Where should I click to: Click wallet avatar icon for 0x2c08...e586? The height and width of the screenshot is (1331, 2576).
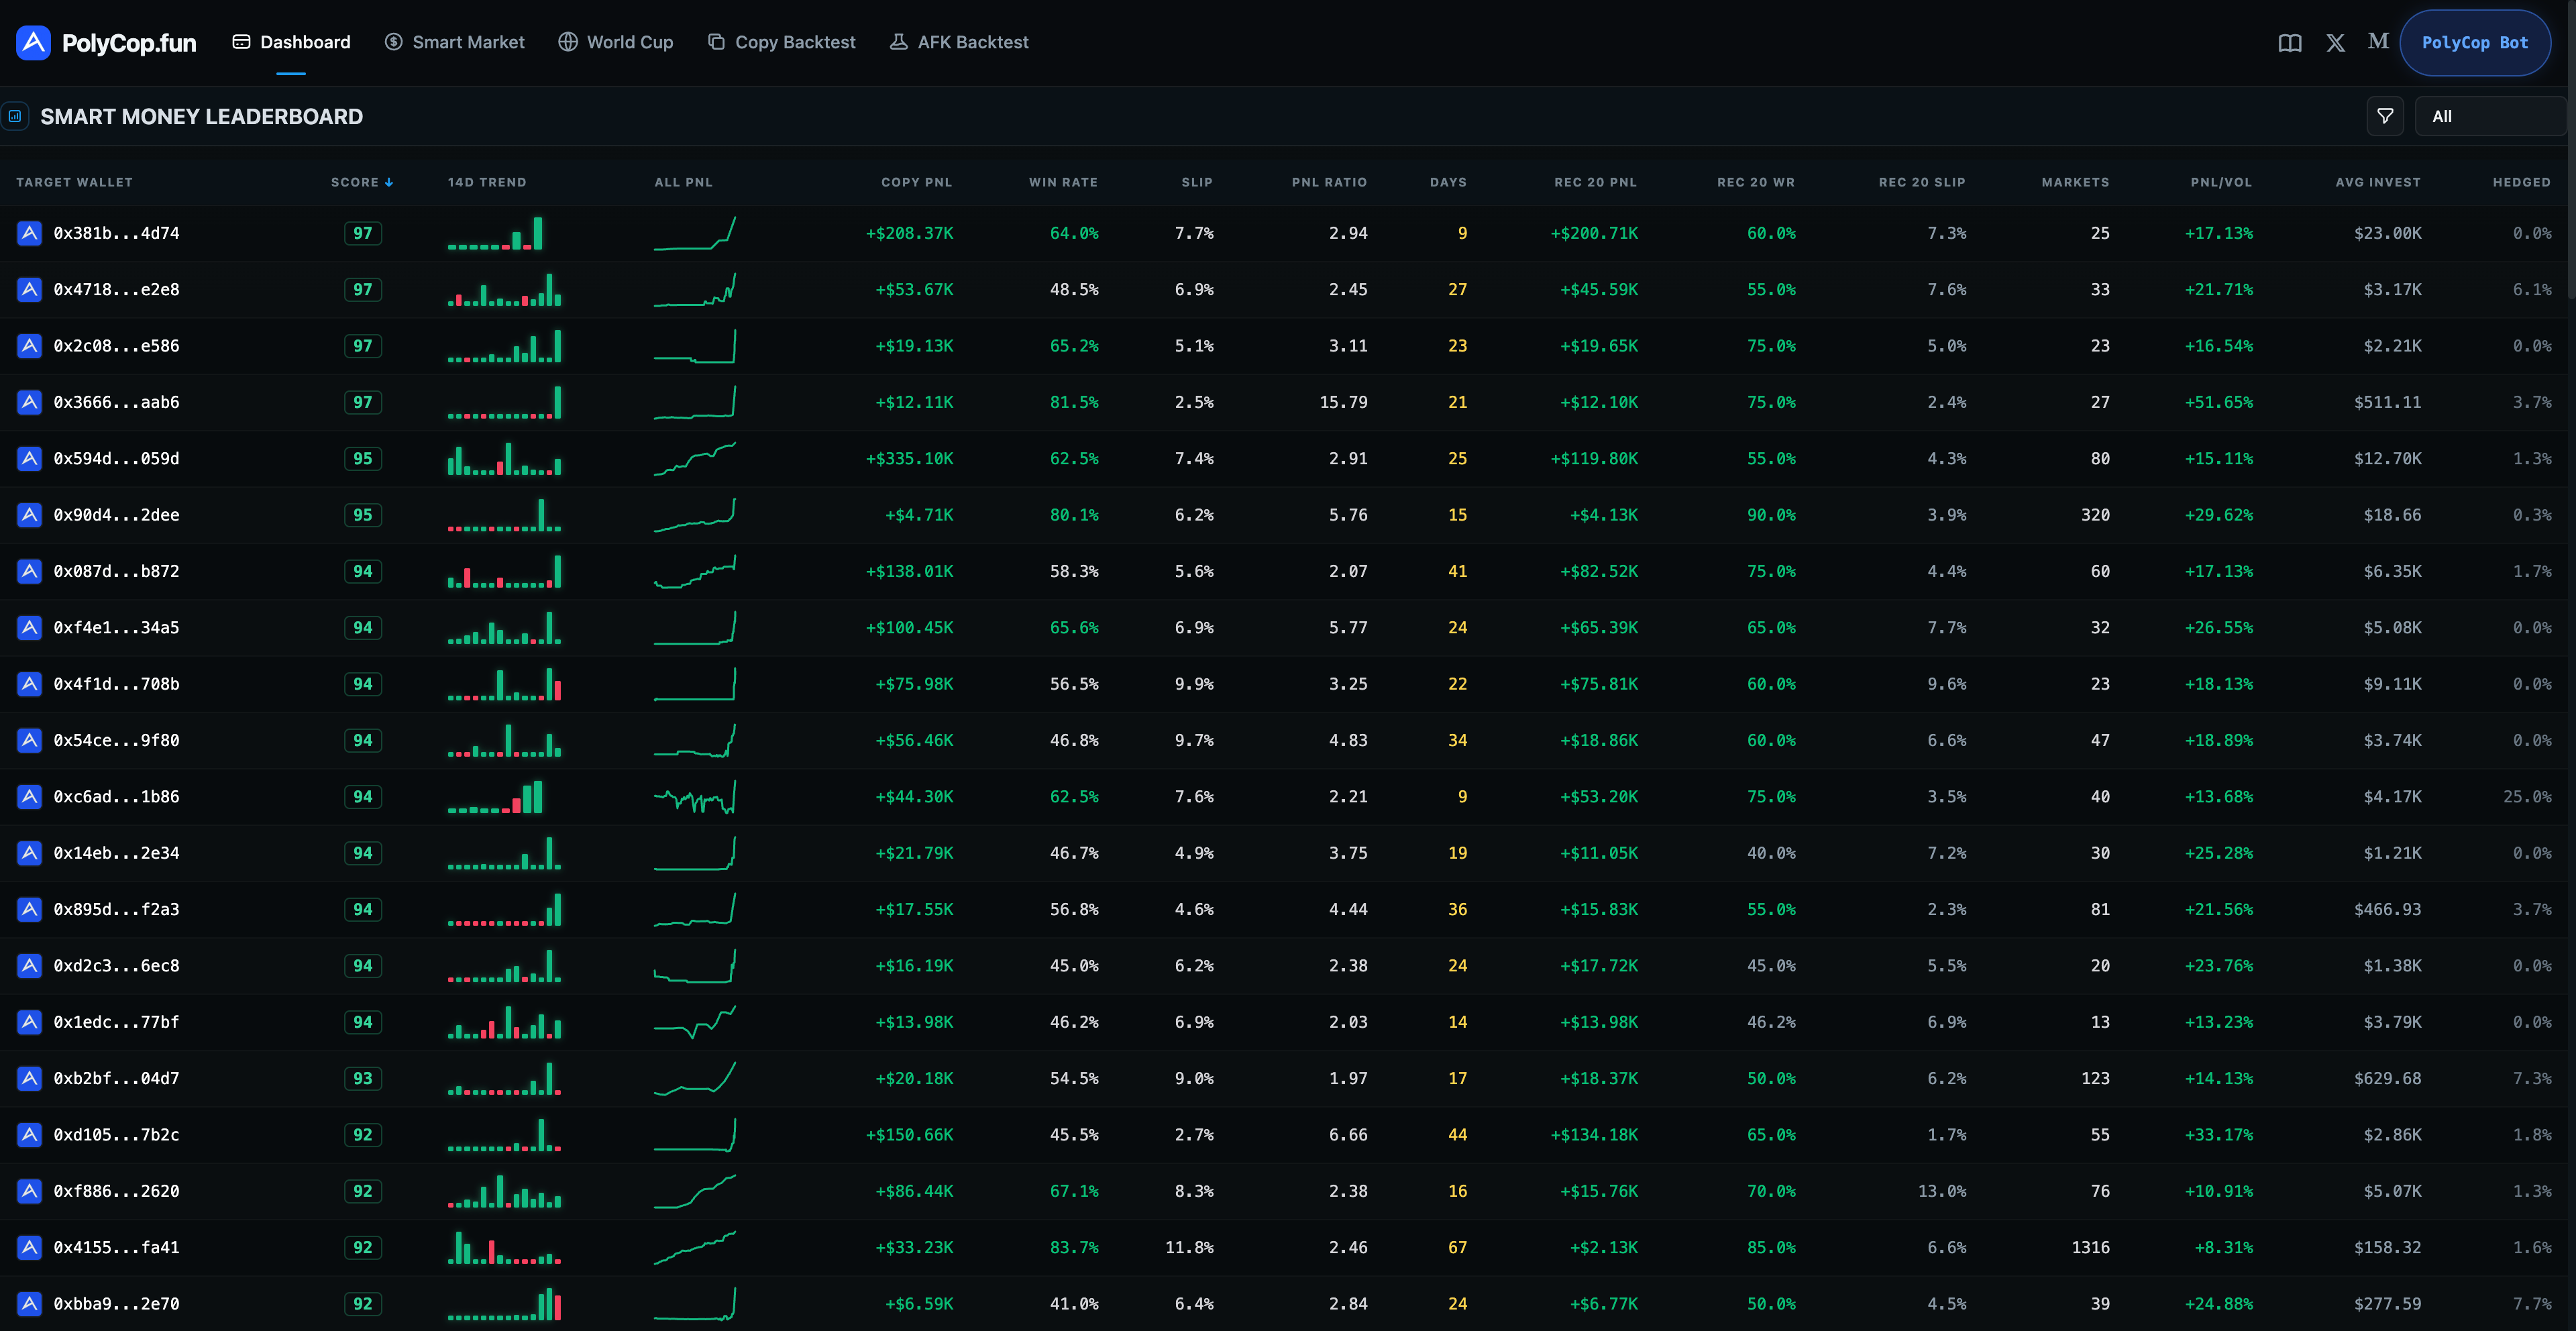pyautogui.click(x=30, y=346)
